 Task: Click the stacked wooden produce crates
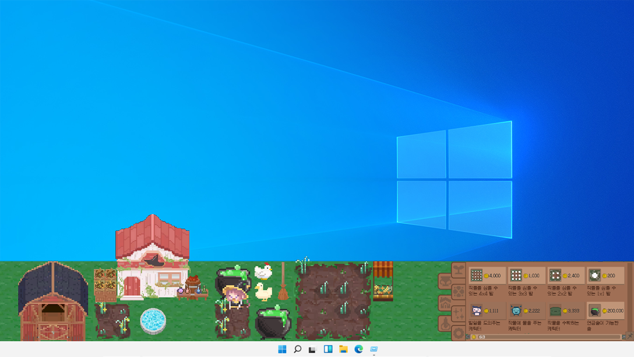tap(105, 285)
